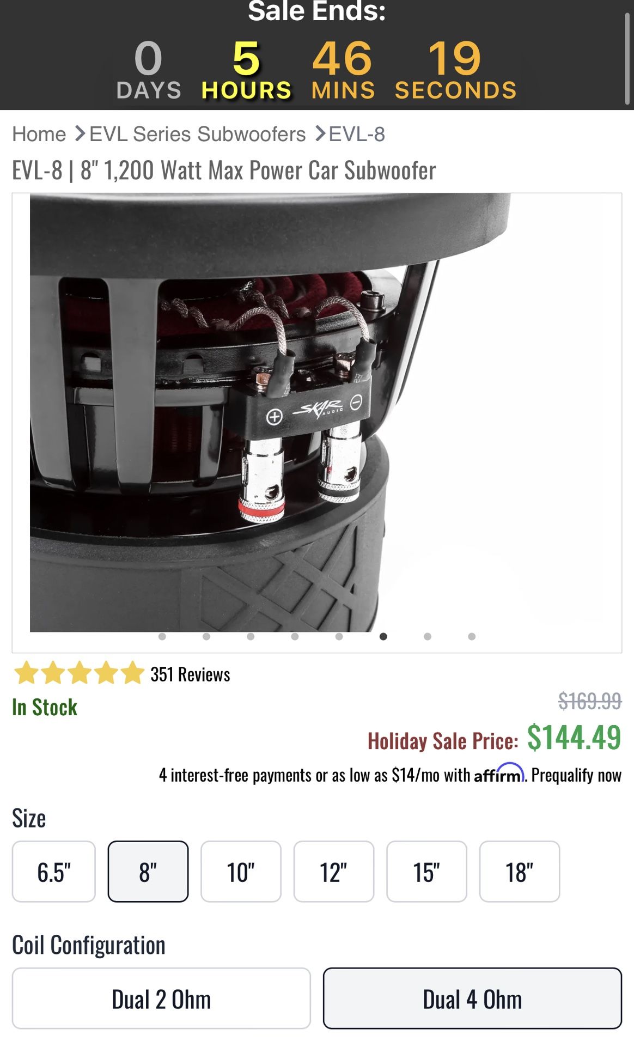The image size is (634, 1047).
Task: Jump to first product image dot
Action: tap(162, 636)
